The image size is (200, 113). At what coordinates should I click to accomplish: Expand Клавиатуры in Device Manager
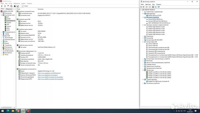coord(143,36)
